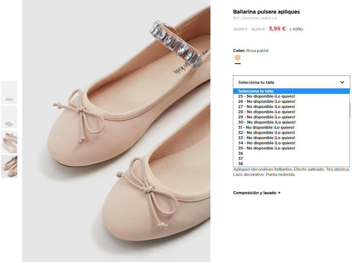Select the highlighted 'Selecciona tu talla' list entry
This screenshot has width=352, height=263.
coord(256,91)
